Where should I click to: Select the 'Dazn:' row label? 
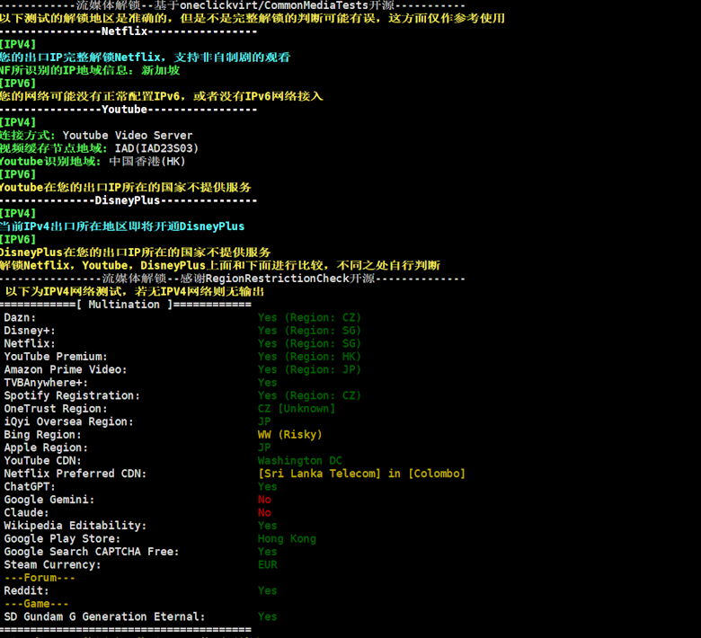(x=20, y=317)
